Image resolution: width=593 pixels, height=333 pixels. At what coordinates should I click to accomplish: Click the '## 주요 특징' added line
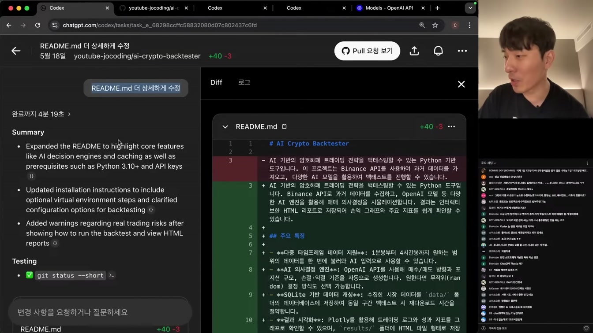[287, 236]
